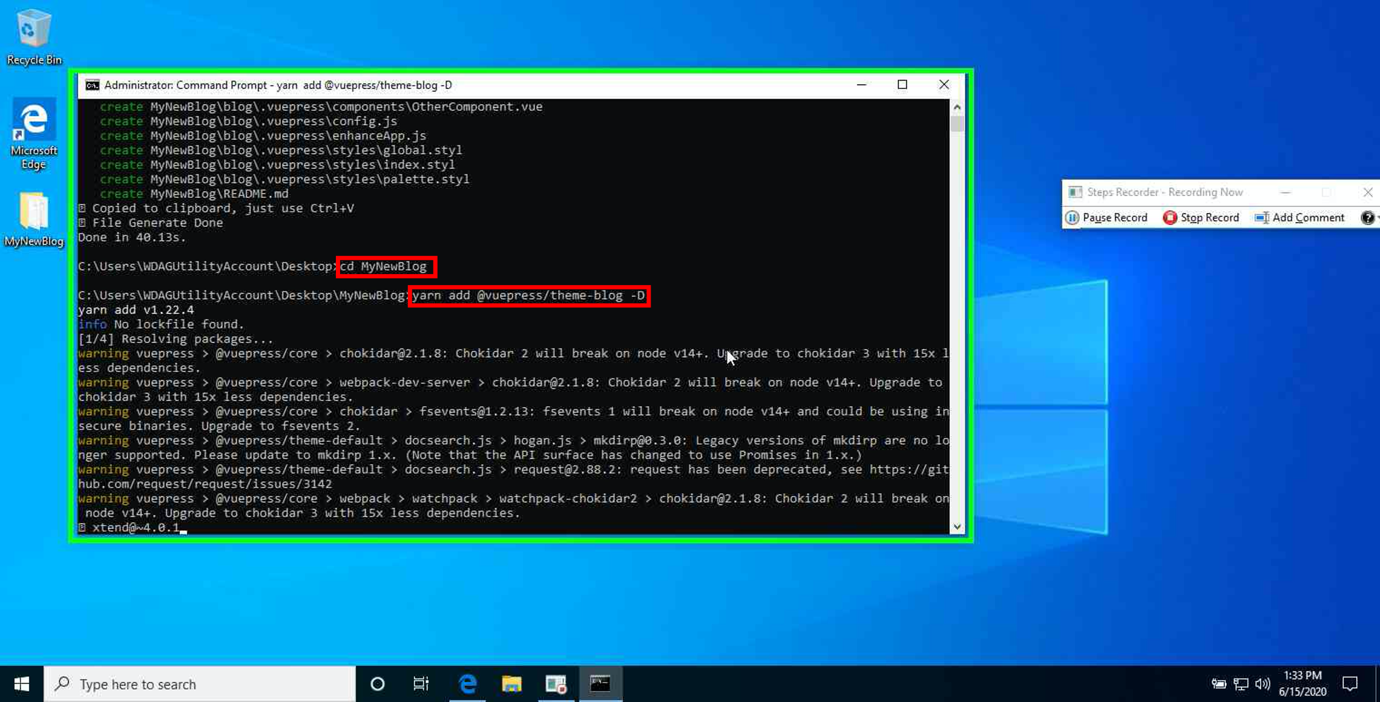1380x702 pixels.
Task: Click the 'Done in 40.13s.' line
Action: (132, 237)
